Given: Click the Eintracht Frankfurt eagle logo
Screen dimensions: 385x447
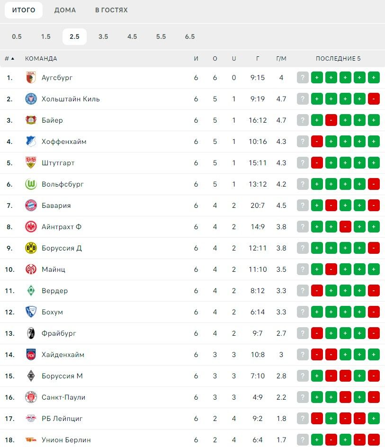Looking at the screenshot, I should click(x=31, y=227).
